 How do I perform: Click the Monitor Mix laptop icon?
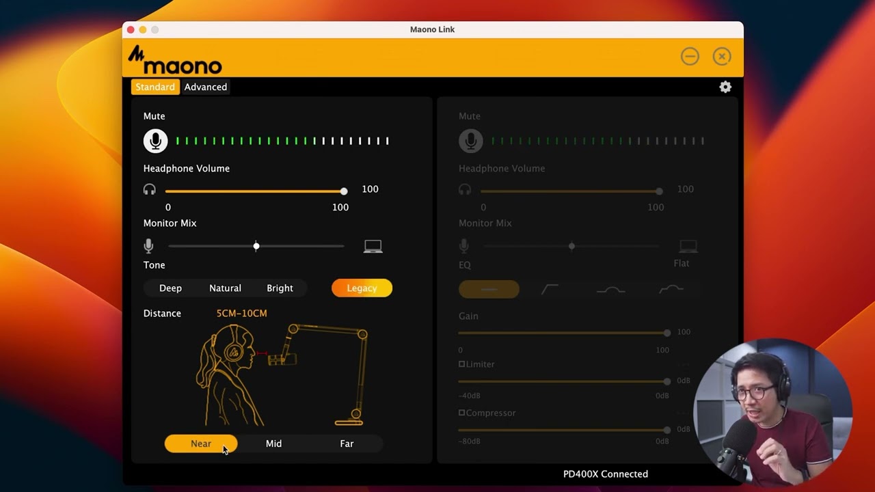tap(373, 246)
